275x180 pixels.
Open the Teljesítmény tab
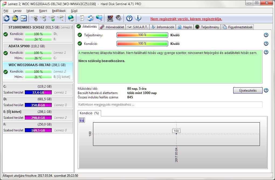pos(207,27)
